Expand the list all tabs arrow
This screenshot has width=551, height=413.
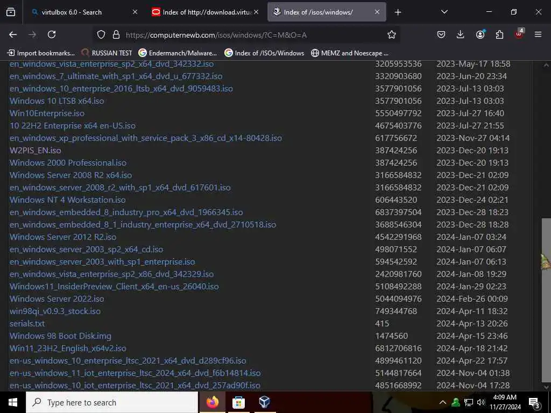coord(444,12)
